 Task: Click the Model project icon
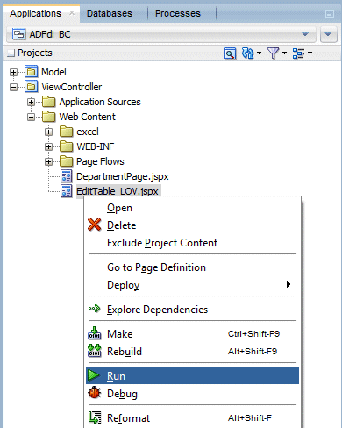coord(31,72)
